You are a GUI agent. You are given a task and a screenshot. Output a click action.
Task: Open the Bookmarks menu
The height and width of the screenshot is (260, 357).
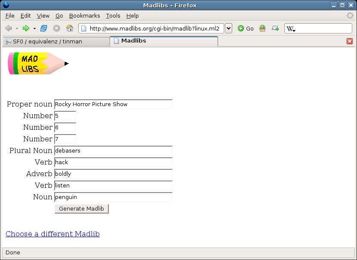coord(84,15)
